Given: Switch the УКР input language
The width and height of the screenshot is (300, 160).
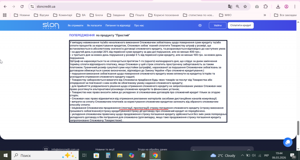Looking at the screenshot, I should point(267,155).
